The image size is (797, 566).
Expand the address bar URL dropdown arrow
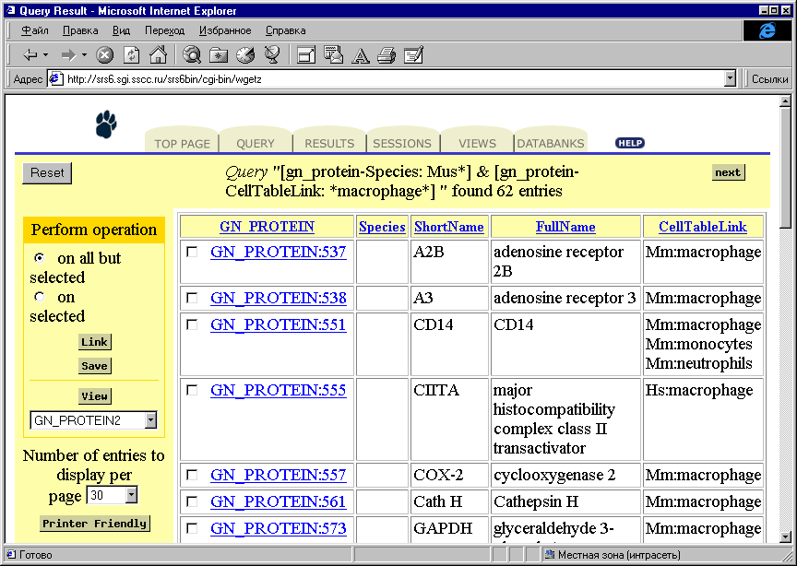tap(731, 78)
